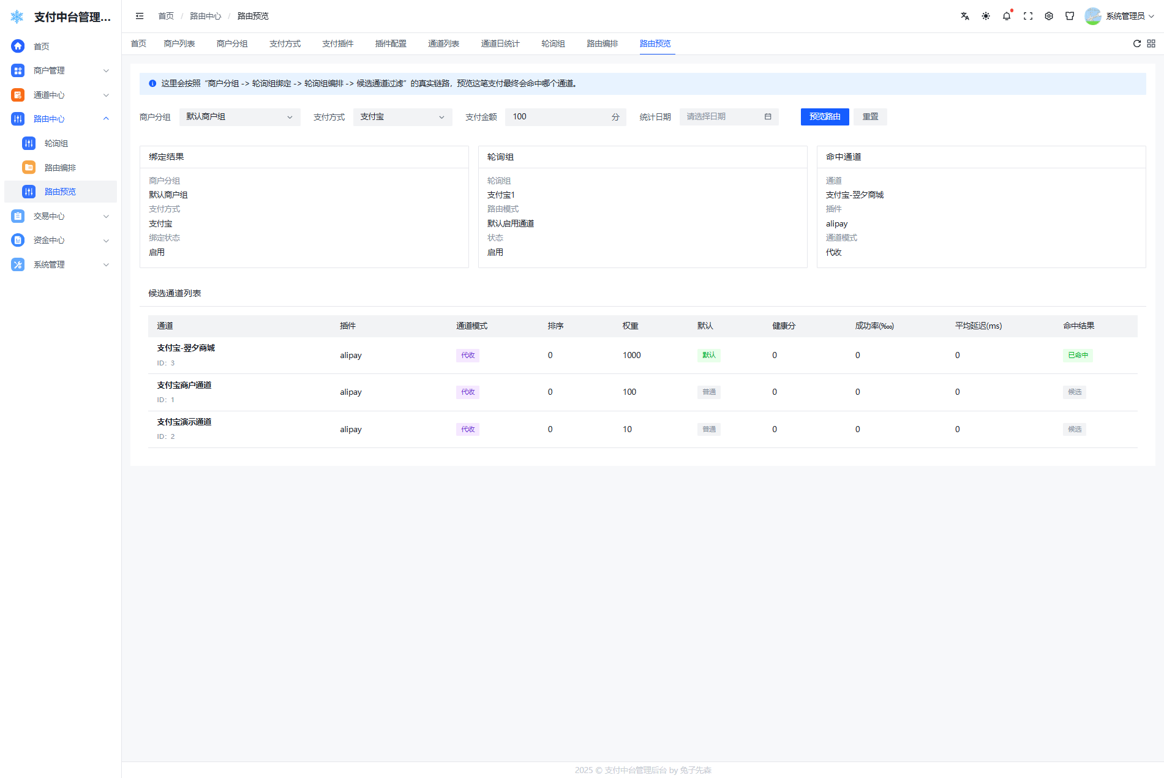
Task: Click the calendar icon in date picker
Action: coord(767,117)
